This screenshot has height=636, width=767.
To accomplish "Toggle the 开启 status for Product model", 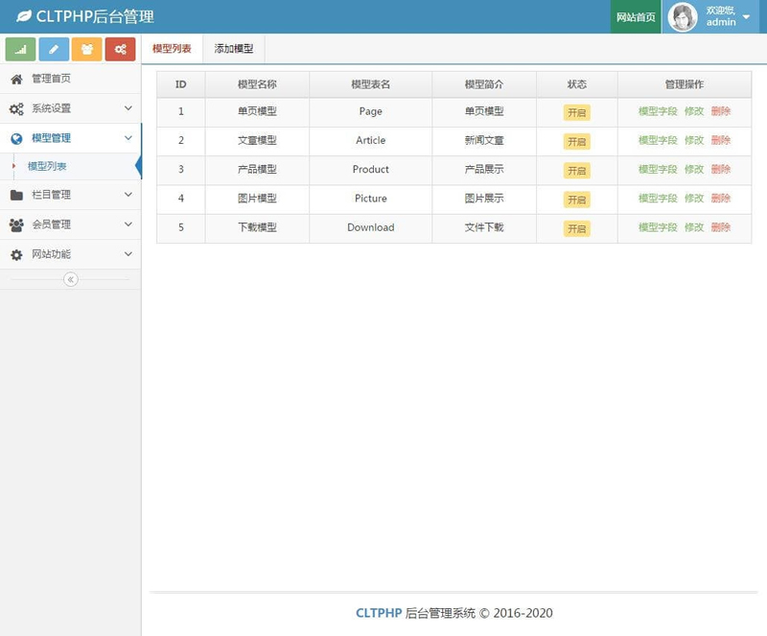I will pos(576,171).
